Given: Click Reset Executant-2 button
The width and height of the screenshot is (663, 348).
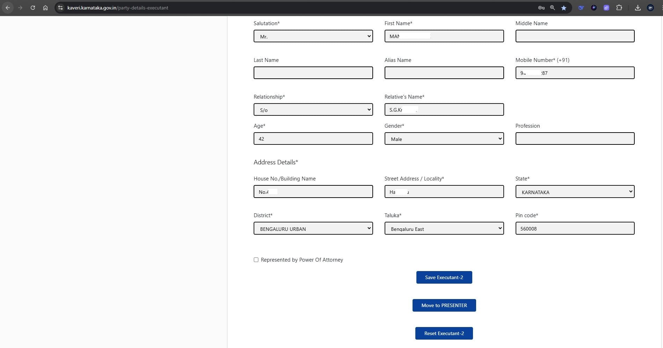Looking at the screenshot, I should coord(444,333).
